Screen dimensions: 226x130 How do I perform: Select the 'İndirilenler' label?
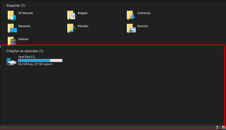144,13
